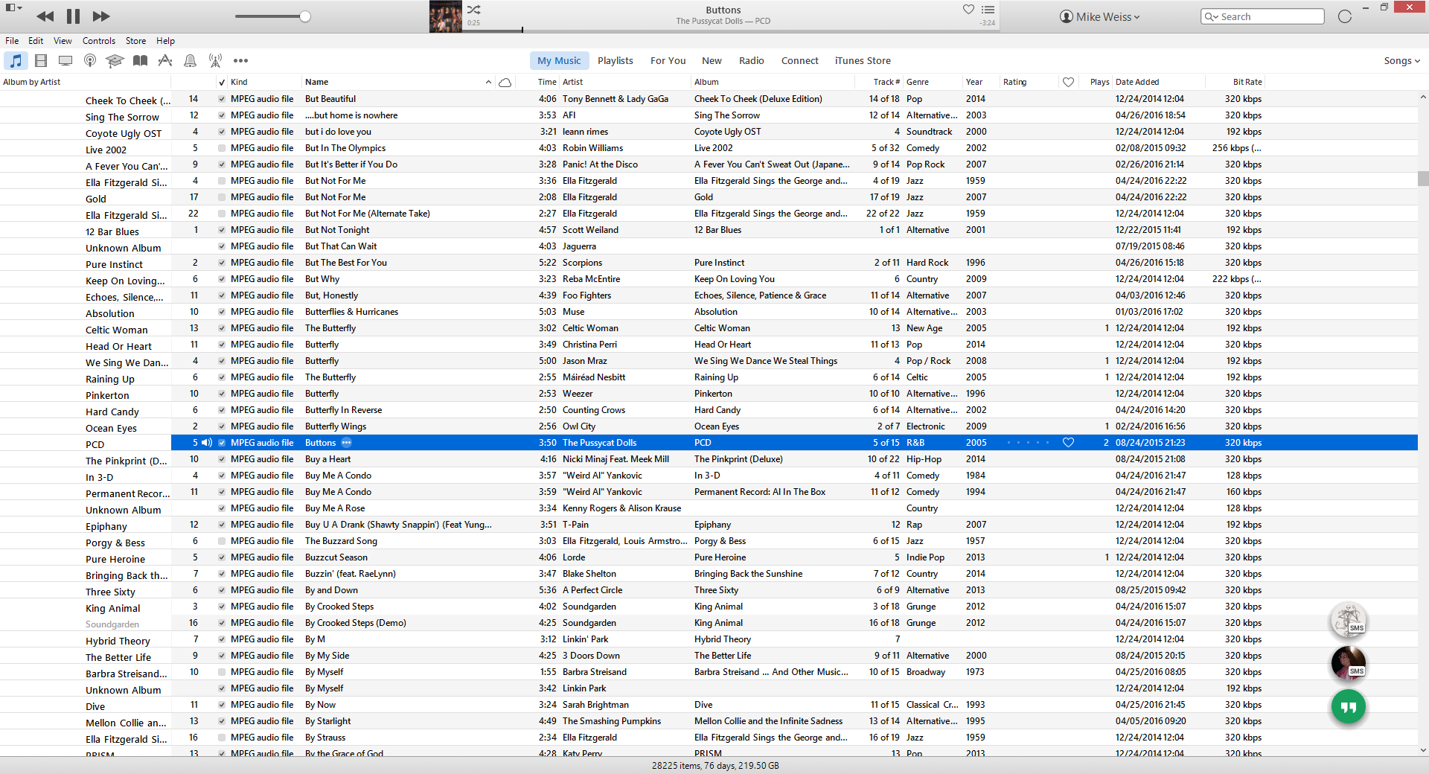This screenshot has width=1429, height=774.
Task: Open the Apps library icon
Action: click(x=165, y=61)
